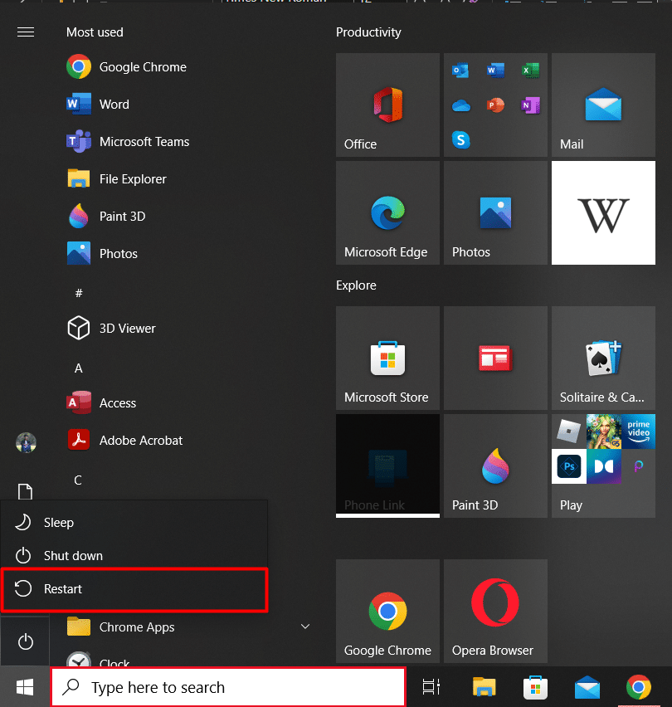Open the Wikipedia W tile

pos(603,212)
